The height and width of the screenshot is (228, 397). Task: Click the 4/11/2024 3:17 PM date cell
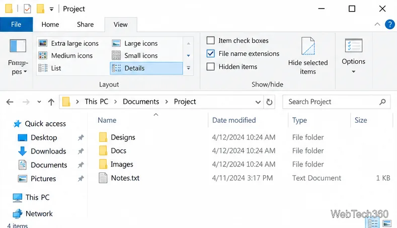[x=243, y=178]
